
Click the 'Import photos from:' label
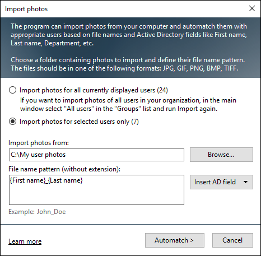(39, 143)
